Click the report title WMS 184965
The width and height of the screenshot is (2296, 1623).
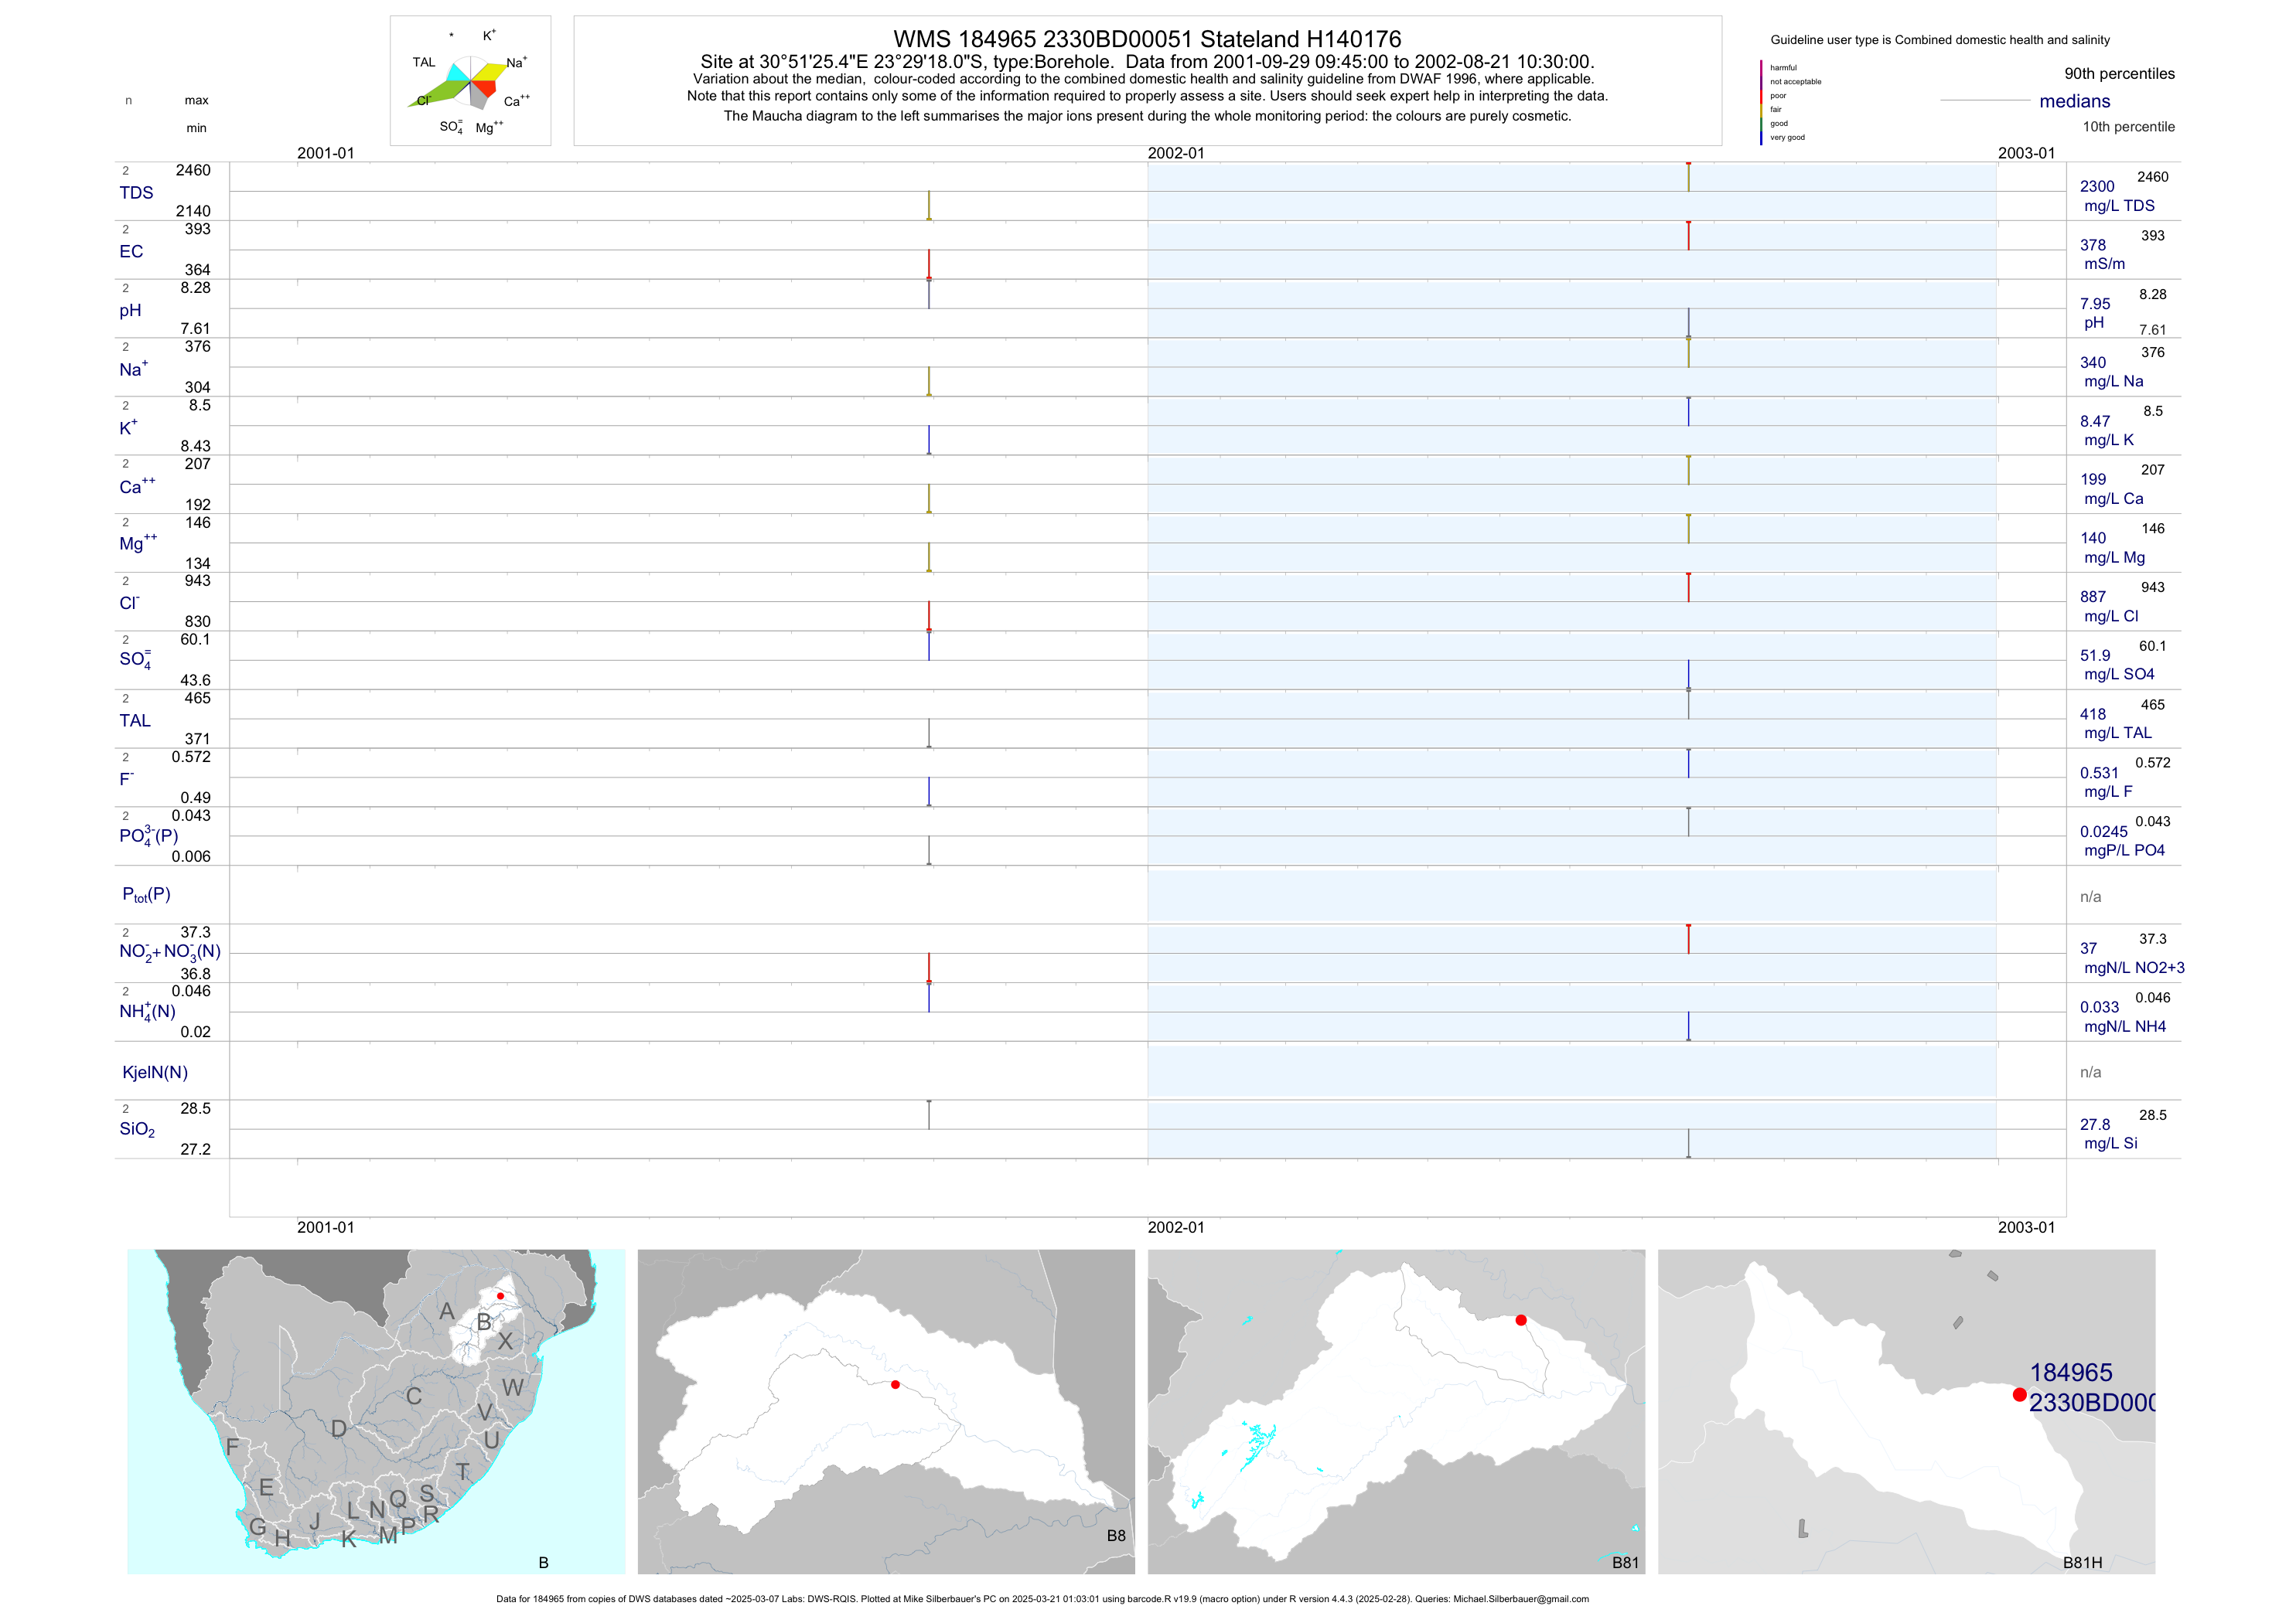1147,39
